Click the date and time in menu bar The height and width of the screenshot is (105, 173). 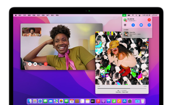[x=150, y=15]
